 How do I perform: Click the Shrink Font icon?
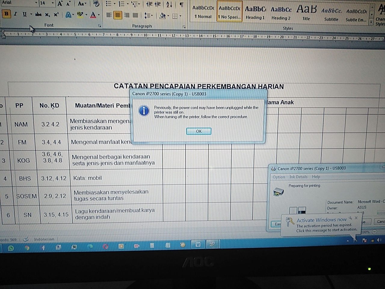pyautogui.click(x=69, y=4)
